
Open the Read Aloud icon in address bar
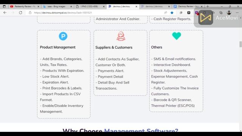(x=166, y=12)
